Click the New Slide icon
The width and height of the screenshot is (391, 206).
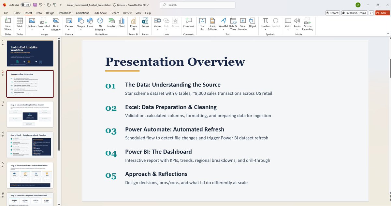tap(8, 21)
